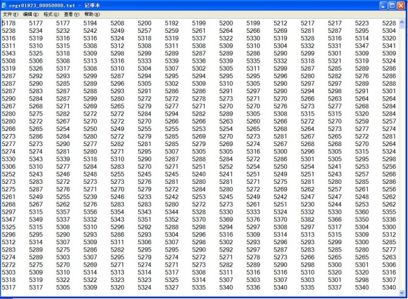Click the number 5228 in the first row

click(x=389, y=23)
